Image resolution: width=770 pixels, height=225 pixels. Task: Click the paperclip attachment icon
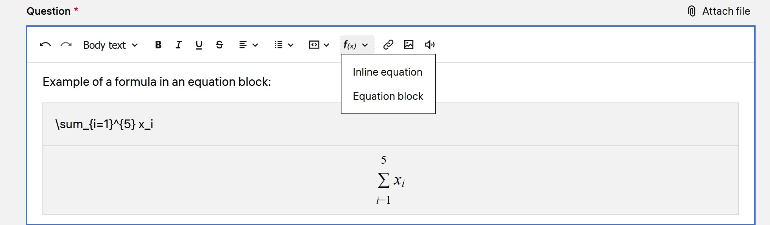point(691,11)
